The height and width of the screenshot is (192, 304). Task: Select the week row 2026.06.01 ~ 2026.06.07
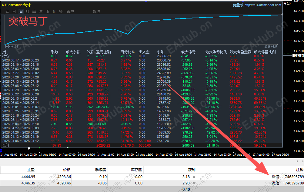[x=21, y=107]
